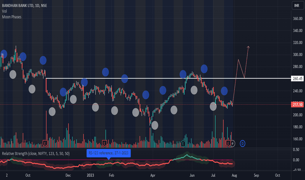Click the gray full moon at April low
This screenshot has height=180, width=305.
(x=155, y=125)
